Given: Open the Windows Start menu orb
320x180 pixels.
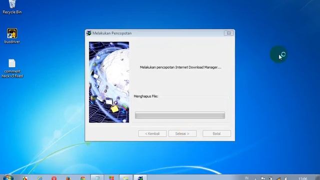Looking at the screenshot, I should pos(8,178).
